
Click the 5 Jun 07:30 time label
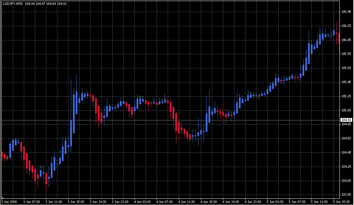pos(297,202)
